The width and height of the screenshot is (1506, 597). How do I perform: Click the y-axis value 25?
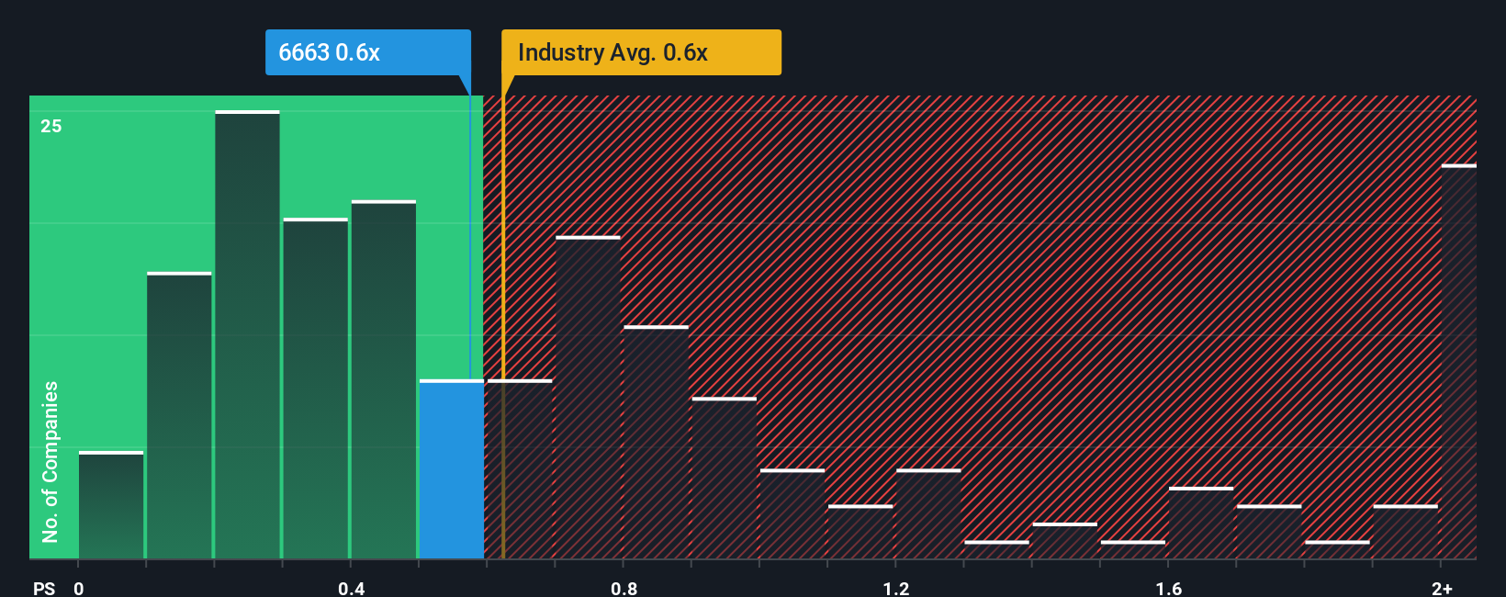[x=51, y=126]
